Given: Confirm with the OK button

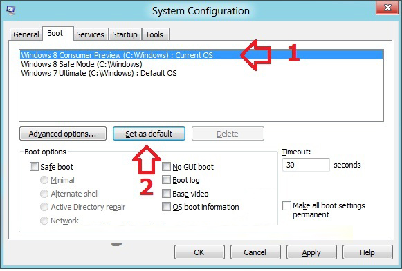Looking at the screenshot, I should [199, 252].
